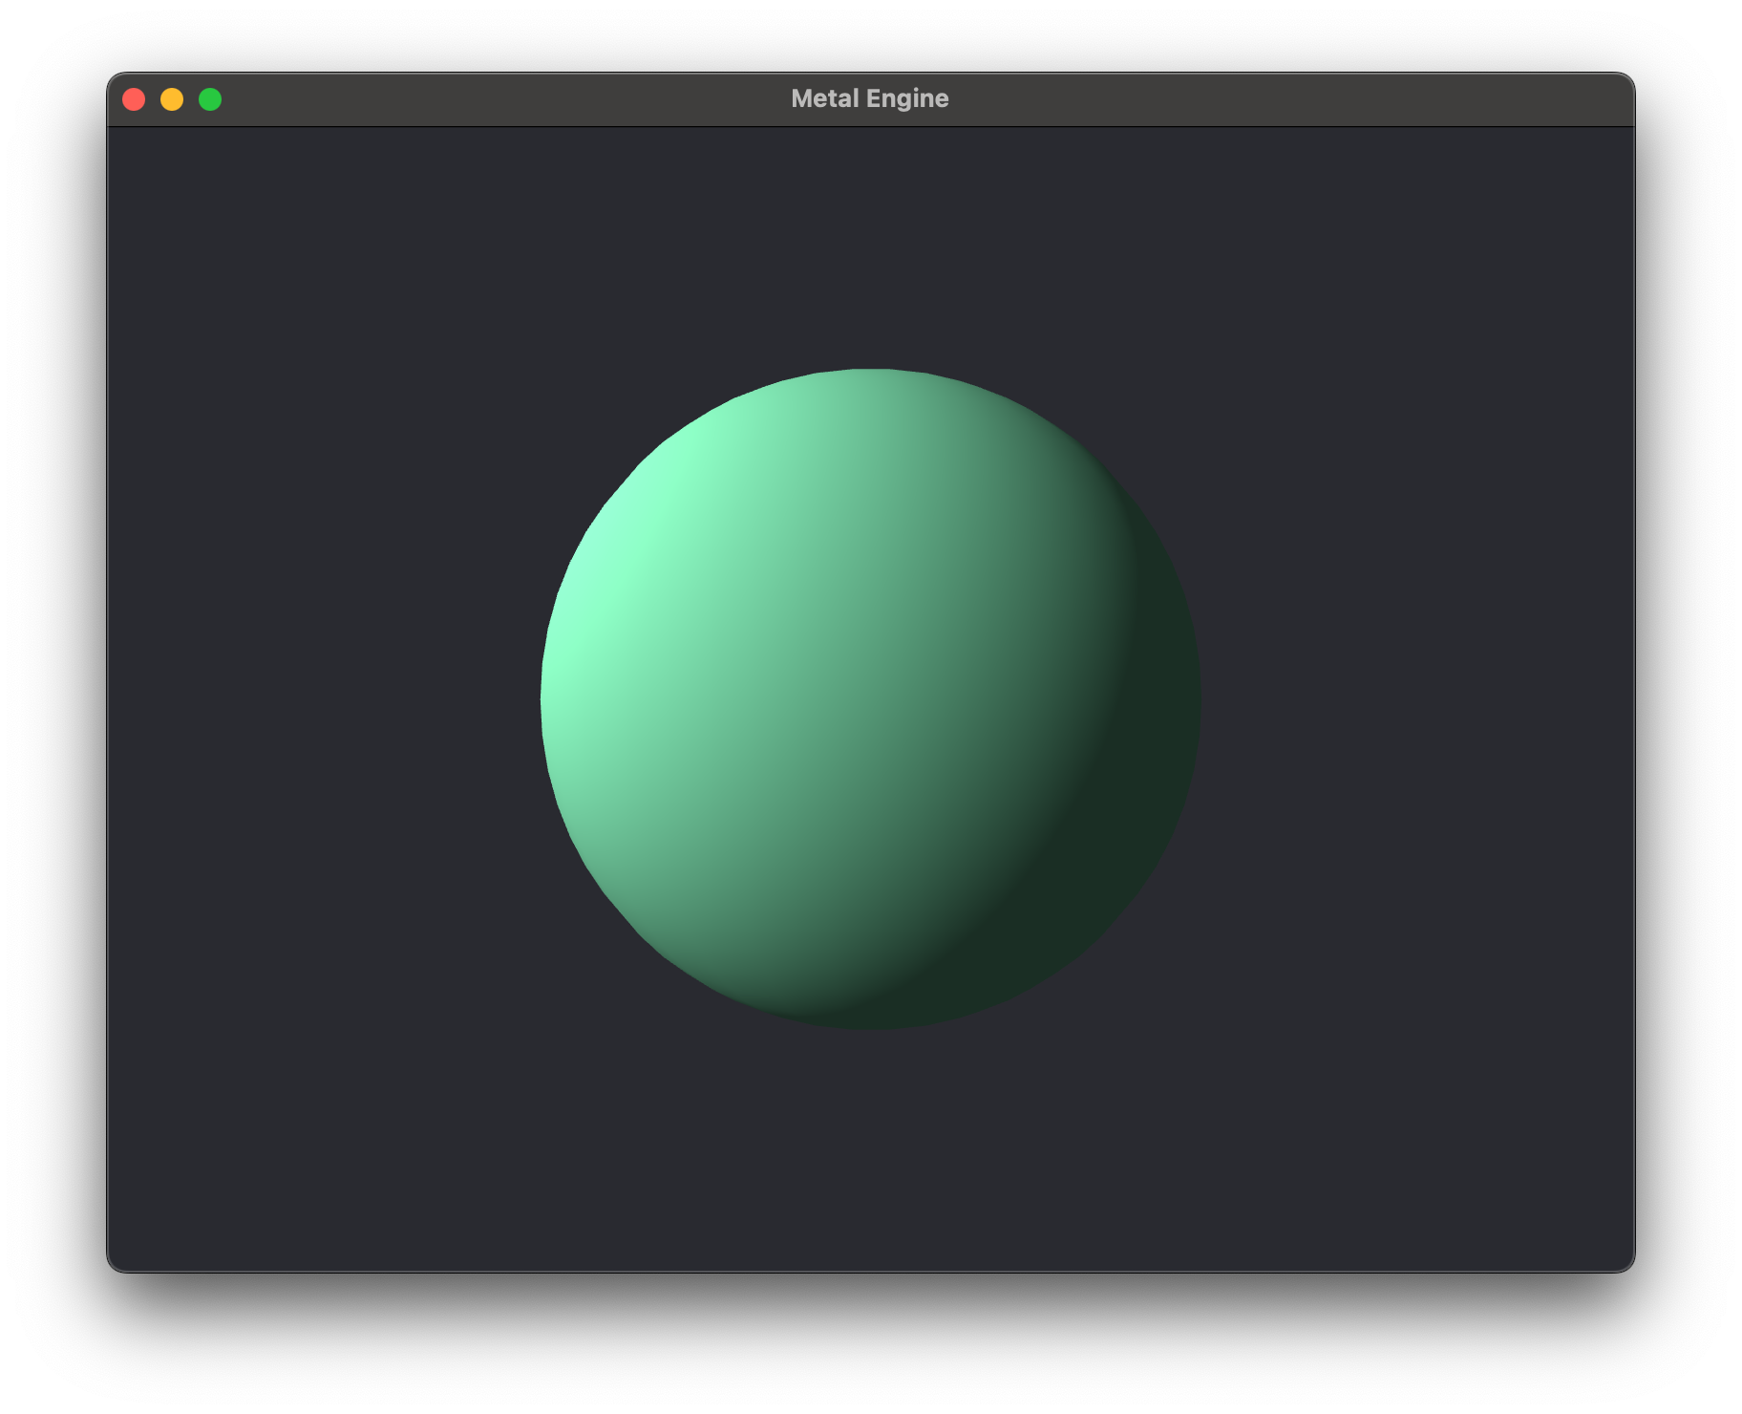Click viewport background right of the sphere
Viewport: 1742px width, 1414px height.
1413,698
